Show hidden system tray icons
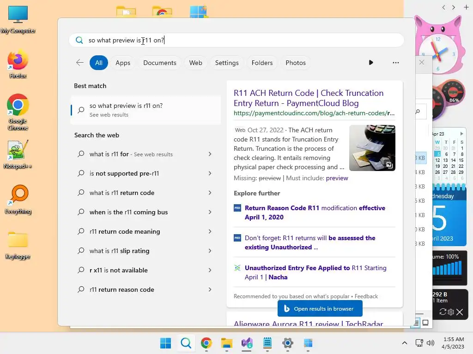Screen dimensions: 473x354 (x=405, y=343)
